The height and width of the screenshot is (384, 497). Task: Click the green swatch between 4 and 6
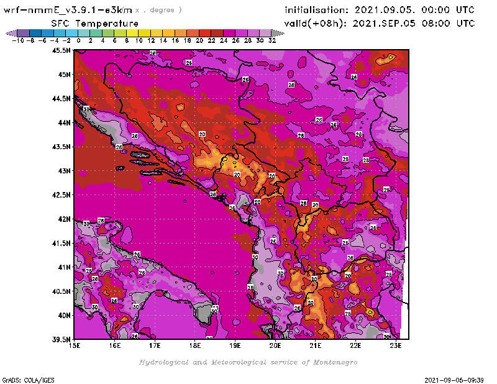click(x=108, y=33)
